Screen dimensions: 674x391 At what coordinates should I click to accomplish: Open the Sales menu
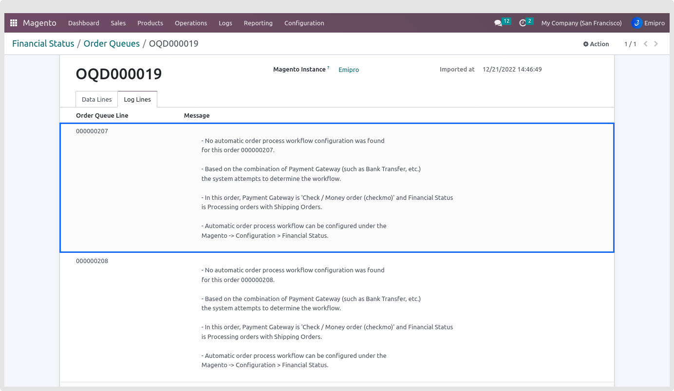(118, 23)
